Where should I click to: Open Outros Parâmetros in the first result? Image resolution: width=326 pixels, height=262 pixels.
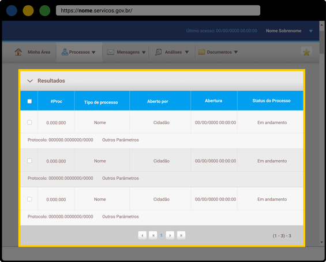[x=121, y=140]
